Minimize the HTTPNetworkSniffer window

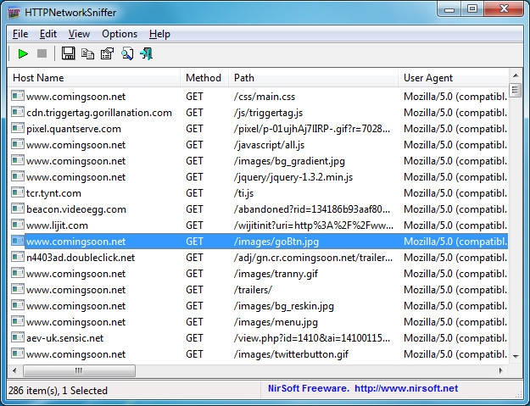click(449, 8)
